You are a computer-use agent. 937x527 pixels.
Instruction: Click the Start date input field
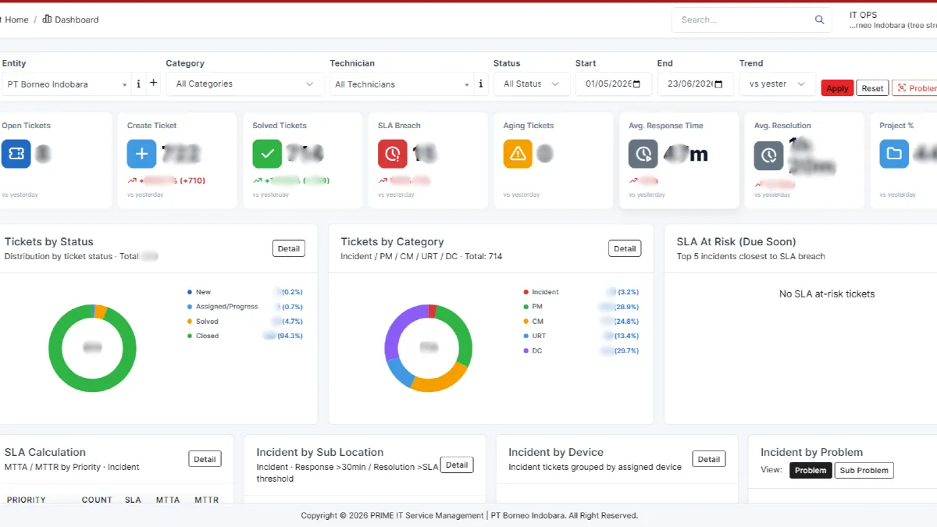(x=614, y=84)
